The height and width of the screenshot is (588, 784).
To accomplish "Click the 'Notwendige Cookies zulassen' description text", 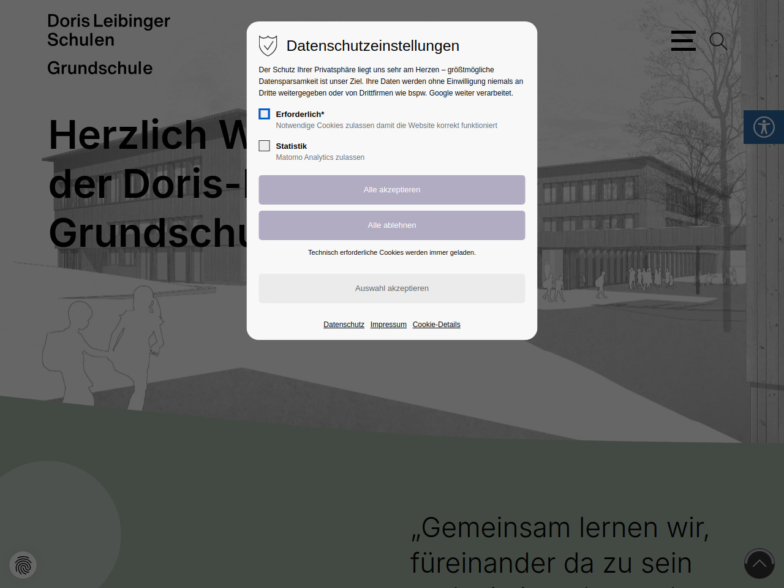I will (386, 126).
